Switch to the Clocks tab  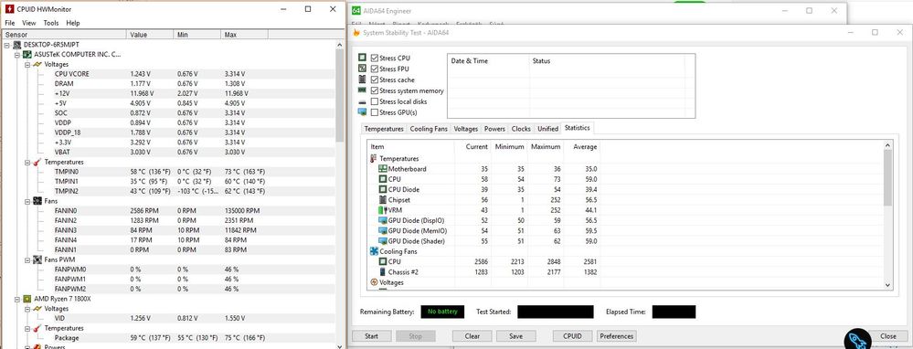point(521,129)
